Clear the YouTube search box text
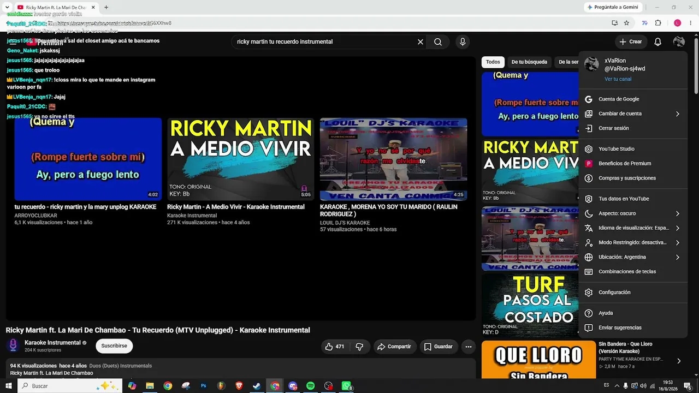This screenshot has height=393, width=699. point(420,41)
